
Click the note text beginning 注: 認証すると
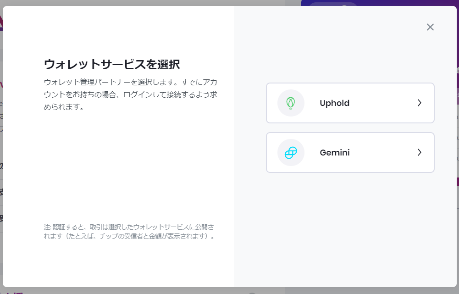click(x=130, y=231)
